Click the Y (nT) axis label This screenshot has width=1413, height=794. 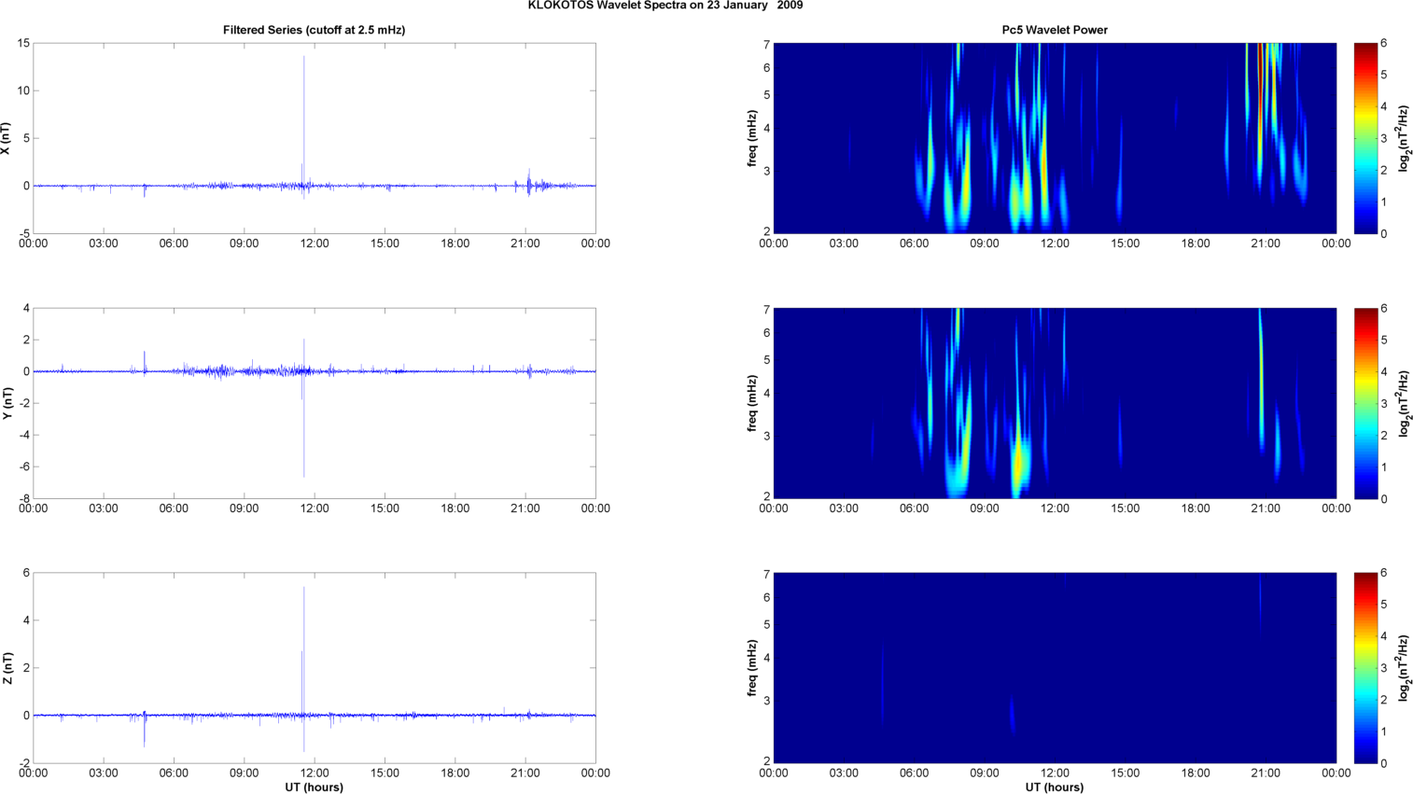click(x=7, y=403)
